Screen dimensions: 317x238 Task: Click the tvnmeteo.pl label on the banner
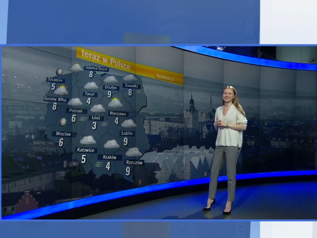tap(165, 78)
